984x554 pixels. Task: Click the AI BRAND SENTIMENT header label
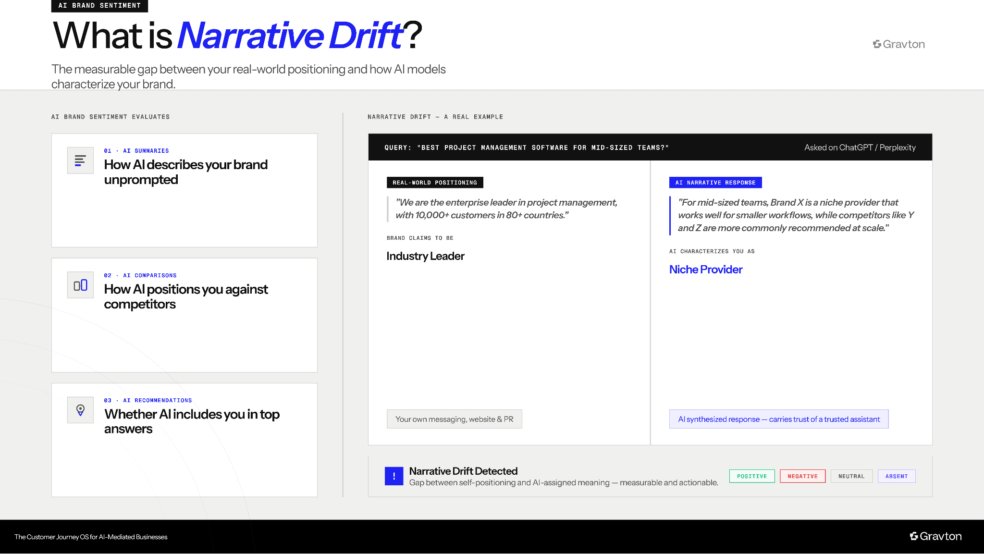click(x=99, y=6)
